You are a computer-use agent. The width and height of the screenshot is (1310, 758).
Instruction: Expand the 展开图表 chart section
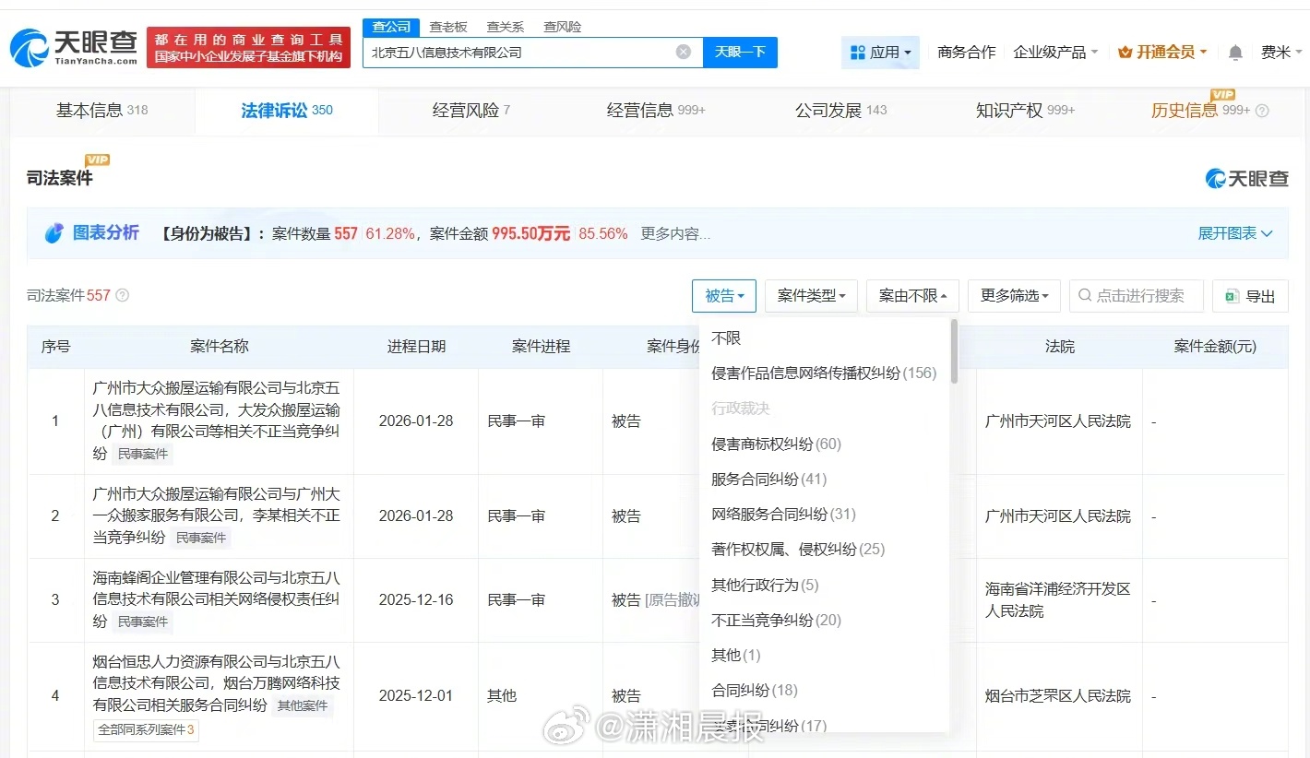point(1234,233)
